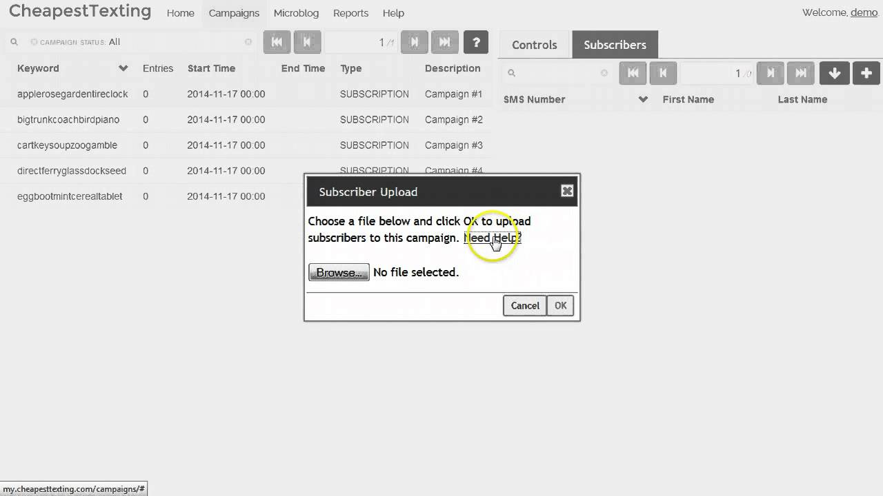Go to next page of campaigns list
This screenshot has height=496, width=883.
pyautogui.click(x=414, y=42)
